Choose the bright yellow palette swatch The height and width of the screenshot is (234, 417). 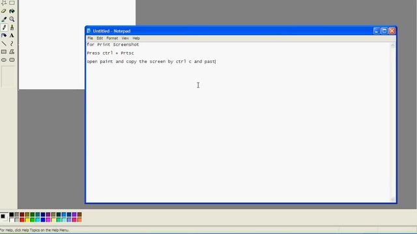[27, 220]
